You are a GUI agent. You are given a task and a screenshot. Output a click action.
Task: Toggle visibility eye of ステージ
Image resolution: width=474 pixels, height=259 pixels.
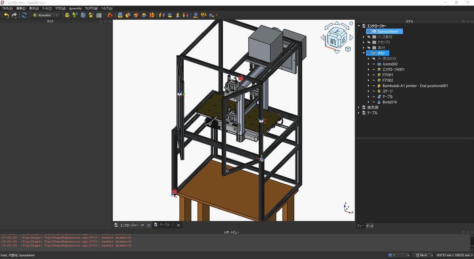tap(373, 91)
